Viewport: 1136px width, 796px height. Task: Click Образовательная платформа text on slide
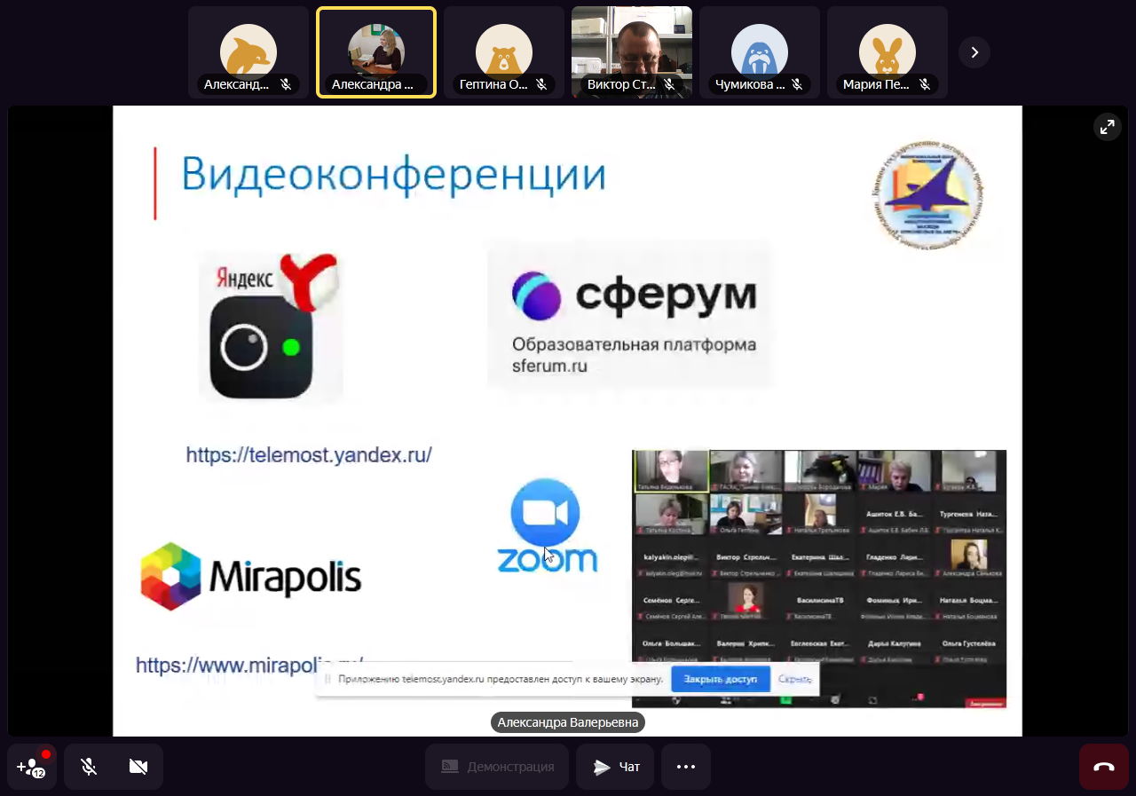point(634,344)
